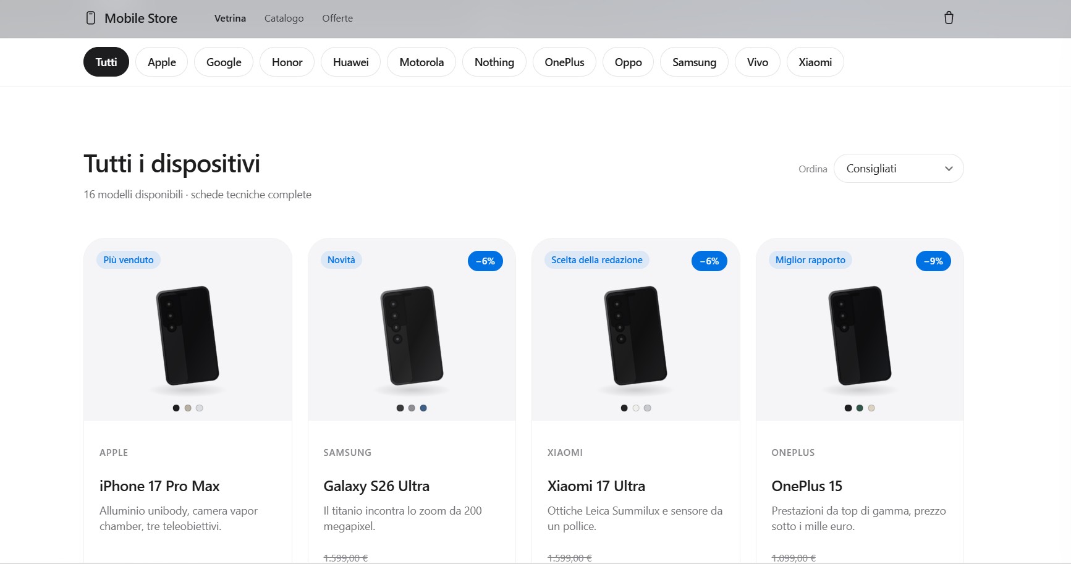Click the ONEPLUS brand label

tap(793, 453)
